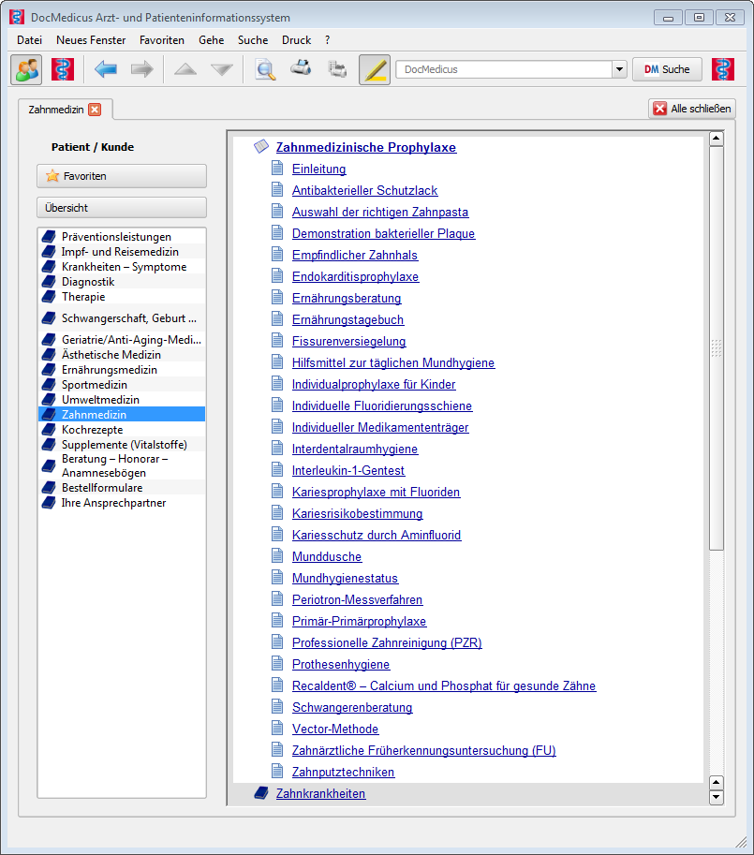This screenshot has width=754, height=855.
Task: Click the book icon beside Zahnkrankheiten
Action: (261, 793)
